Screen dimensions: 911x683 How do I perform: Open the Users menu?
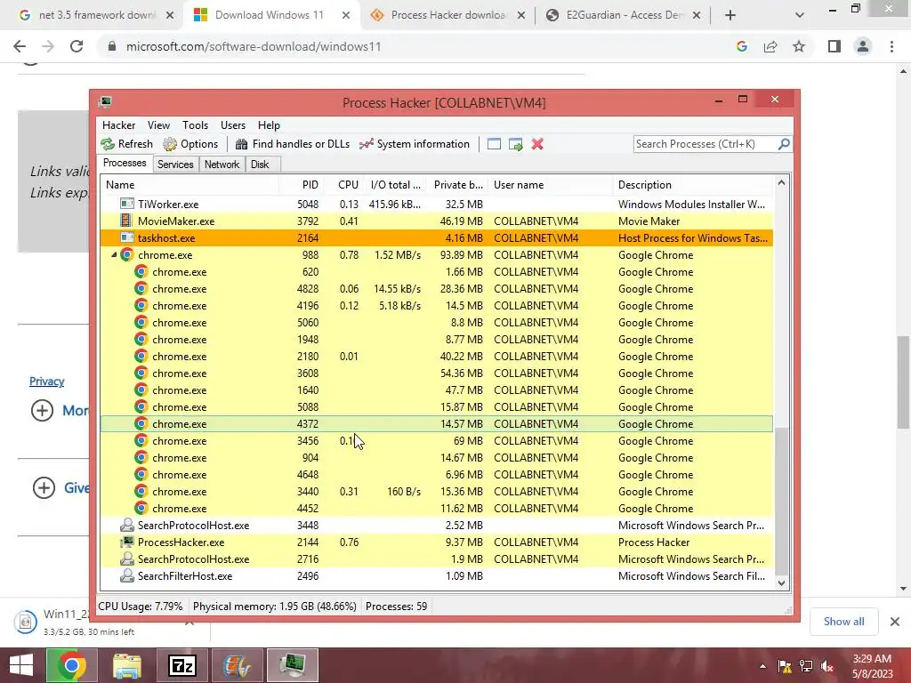click(233, 125)
